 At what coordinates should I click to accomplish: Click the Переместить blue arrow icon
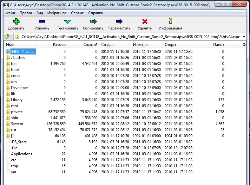tap(119, 22)
